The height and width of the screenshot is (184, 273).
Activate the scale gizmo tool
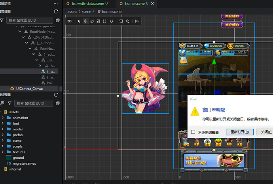pos(99,21)
